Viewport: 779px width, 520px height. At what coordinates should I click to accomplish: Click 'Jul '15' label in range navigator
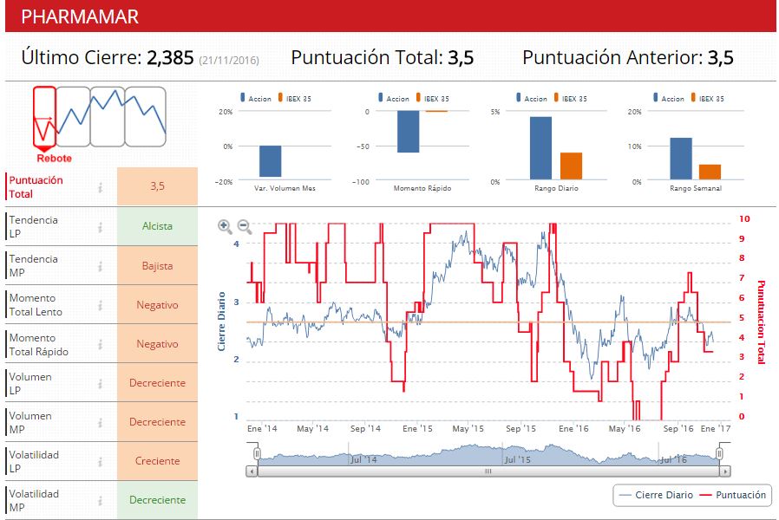pyautogui.click(x=517, y=460)
